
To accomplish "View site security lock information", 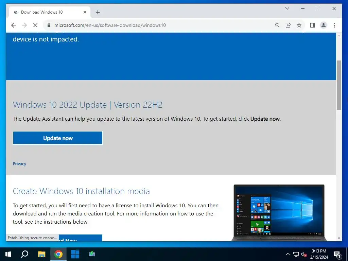I will pyautogui.click(x=49, y=25).
